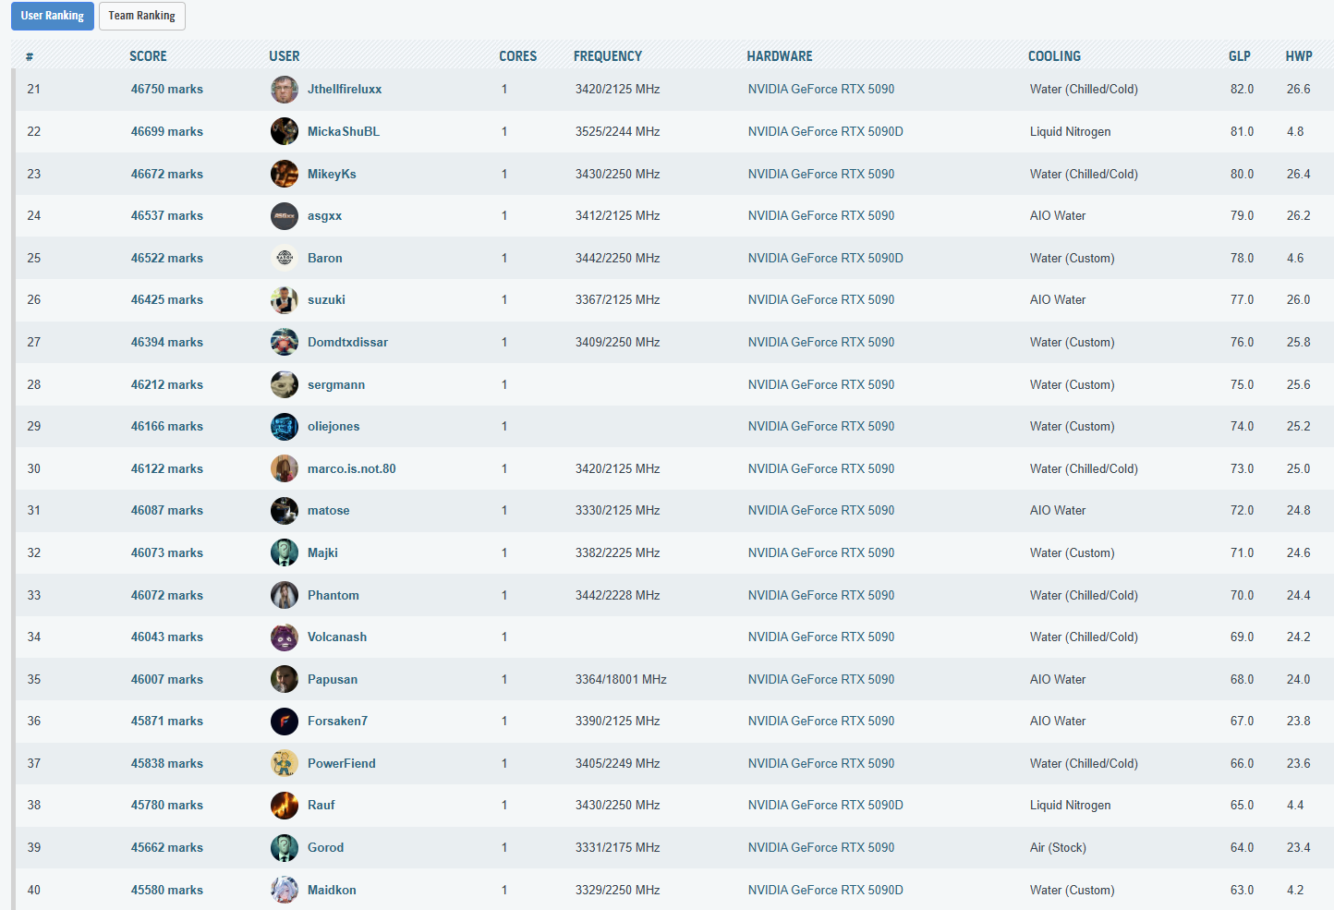Viewport: 1334px width, 910px height.
Task: Open the 46750 marks score link
Action: point(166,90)
